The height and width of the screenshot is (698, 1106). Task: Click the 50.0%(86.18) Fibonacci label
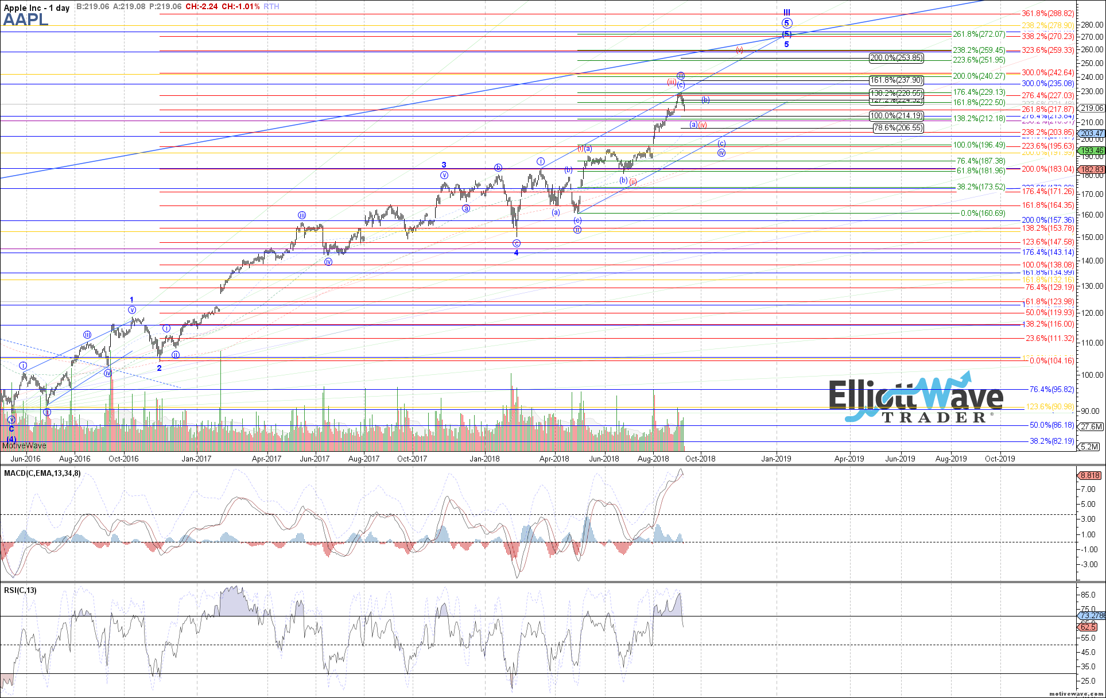[x=1051, y=425]
